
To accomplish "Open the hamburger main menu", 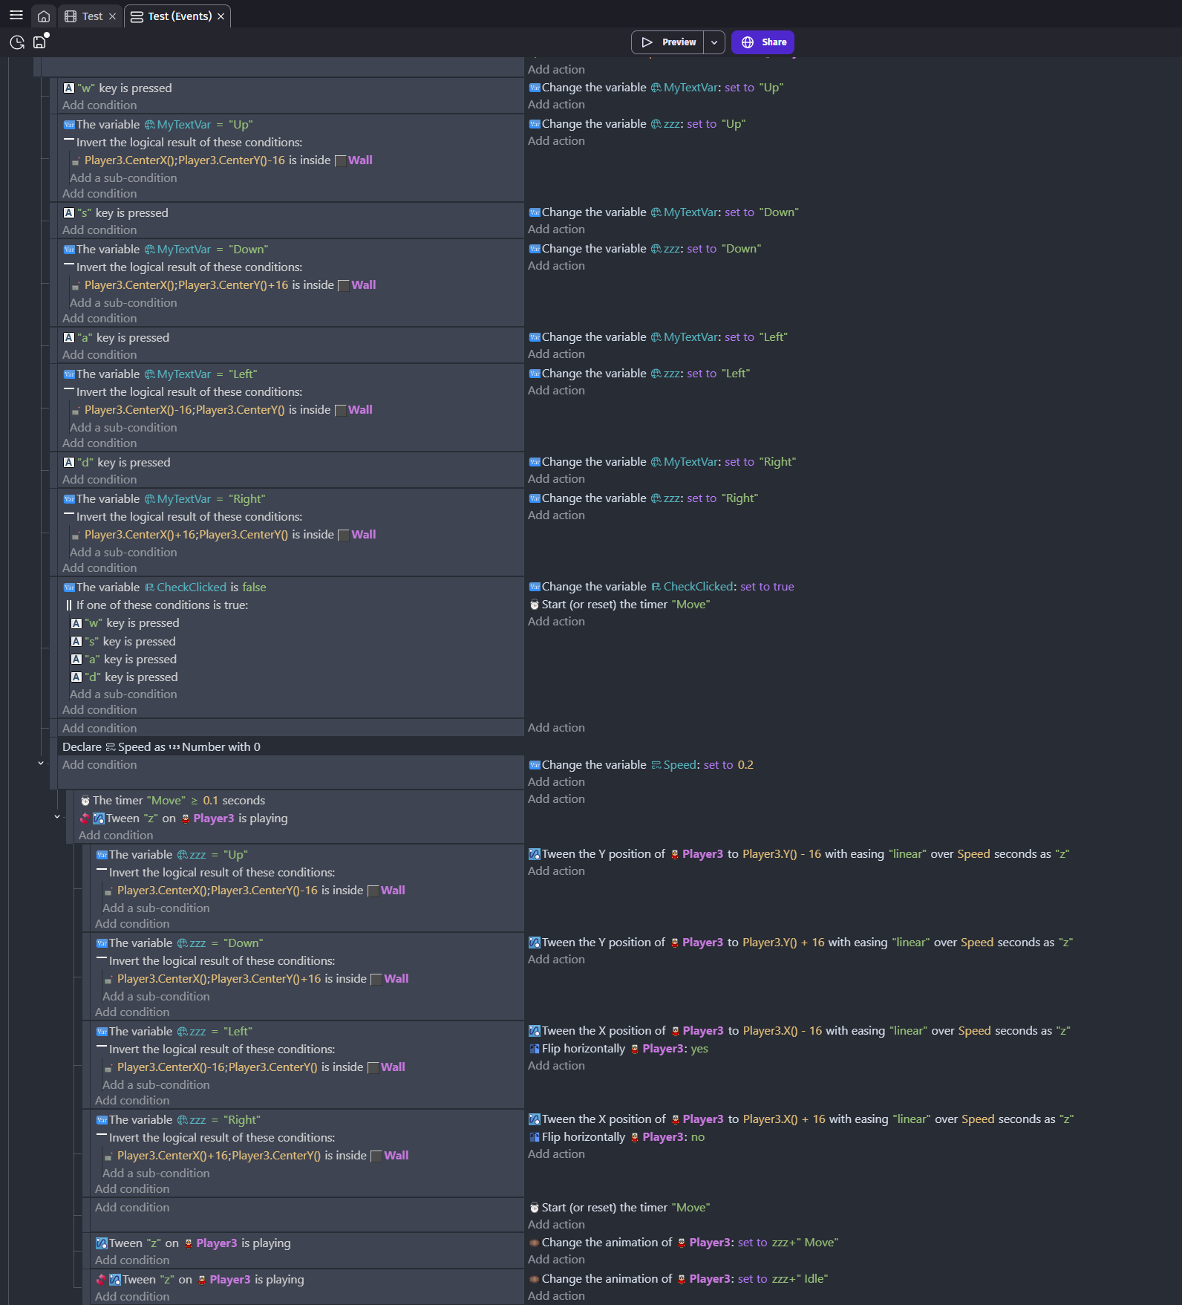I will [16, 16].
